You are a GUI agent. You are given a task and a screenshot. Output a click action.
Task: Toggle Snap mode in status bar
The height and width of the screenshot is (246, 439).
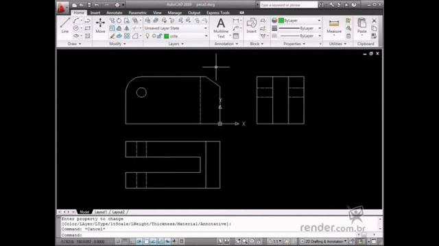point(118,241)
